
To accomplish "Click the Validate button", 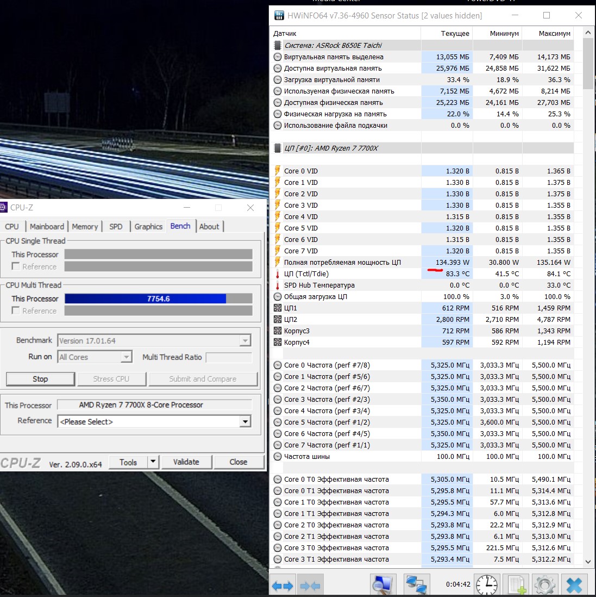I will click(x=186, y=462).
